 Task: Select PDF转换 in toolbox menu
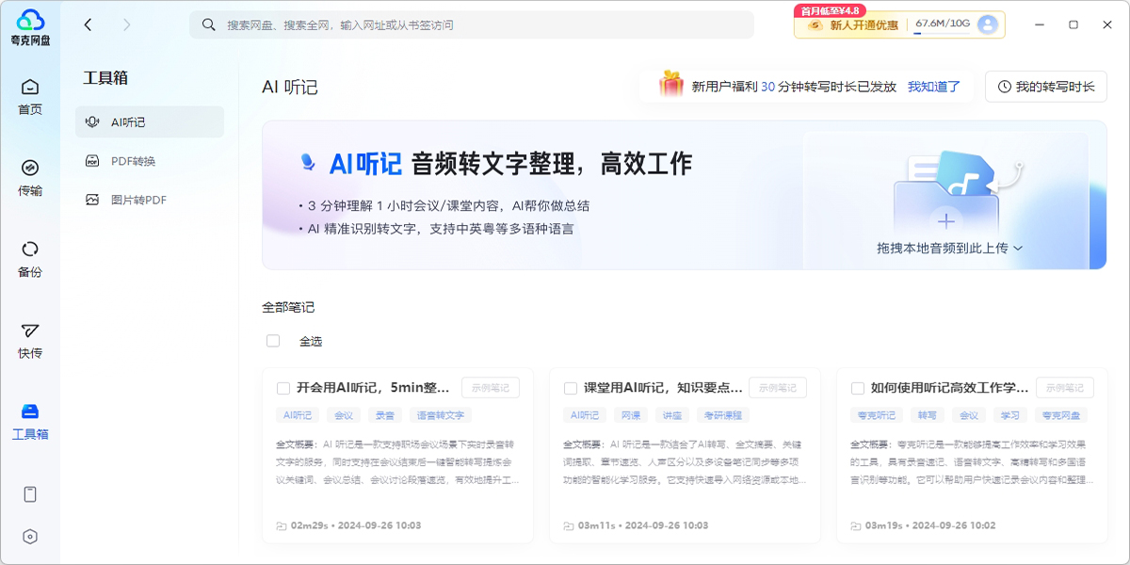[x=150, y=161]
